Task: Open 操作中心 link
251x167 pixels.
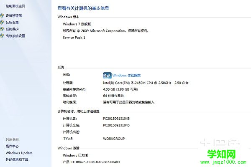Action: [12, 146]
